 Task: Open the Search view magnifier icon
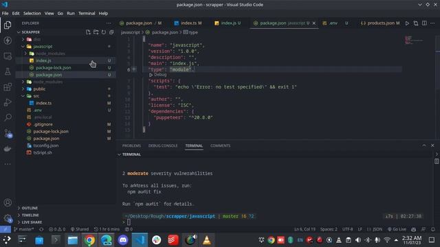pyautogui.click(x=8, y=117)
